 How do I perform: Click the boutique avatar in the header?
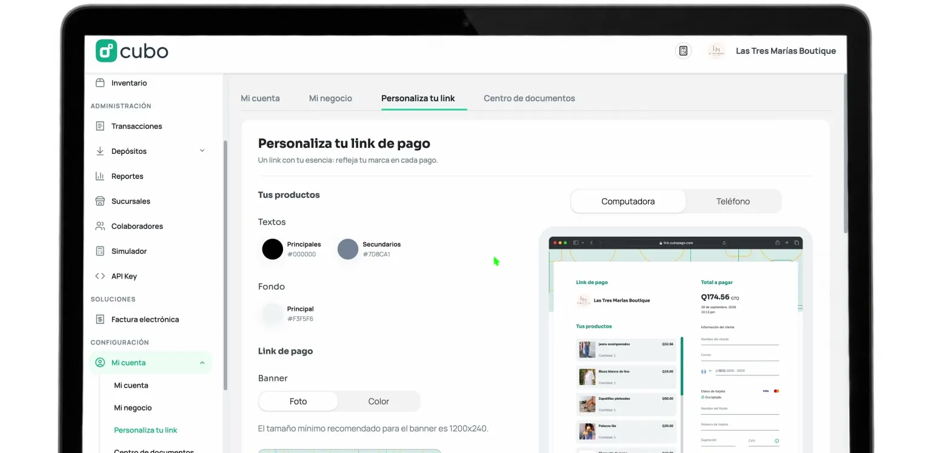tap(716, 51)
